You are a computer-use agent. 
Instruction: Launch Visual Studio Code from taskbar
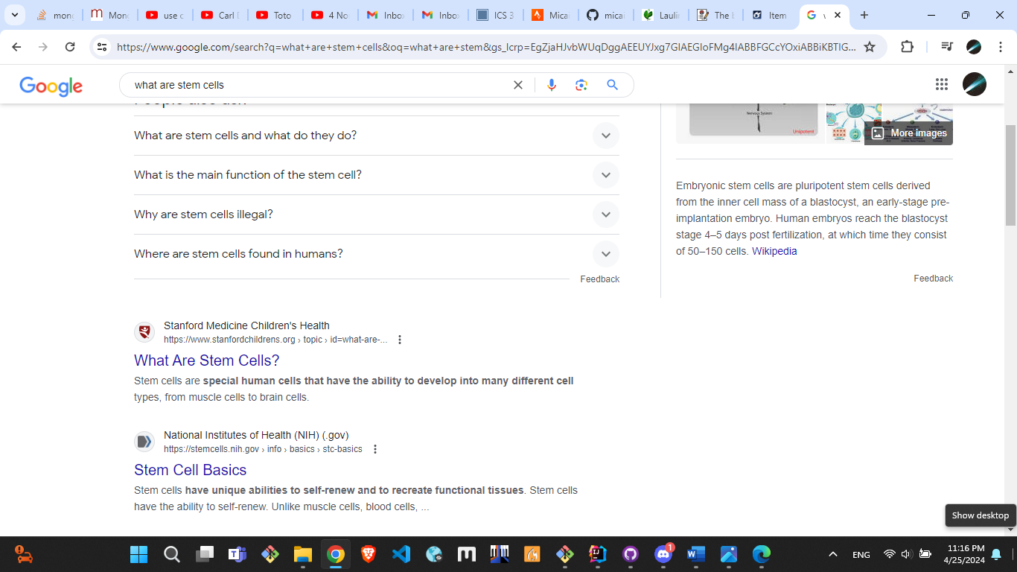point(401,554)
